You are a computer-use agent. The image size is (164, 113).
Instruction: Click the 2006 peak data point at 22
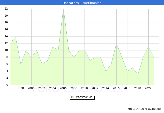coord(63,9)
